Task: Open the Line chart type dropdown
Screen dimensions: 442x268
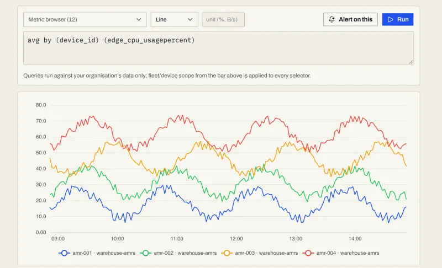Action: (x=174, y=19)
